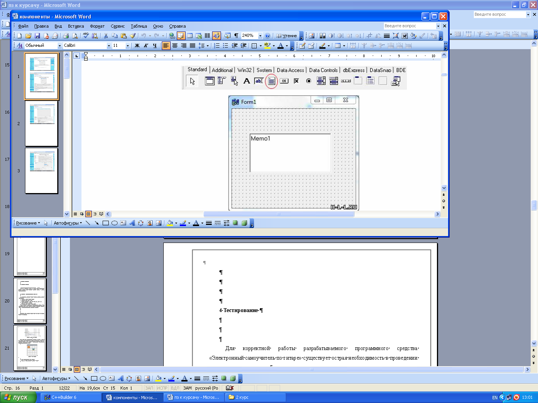Open Text Wrapping dog icon on picture toolbar
This screenshot has width=538, height=403.
pyautogui.click(x=404, y=36)
